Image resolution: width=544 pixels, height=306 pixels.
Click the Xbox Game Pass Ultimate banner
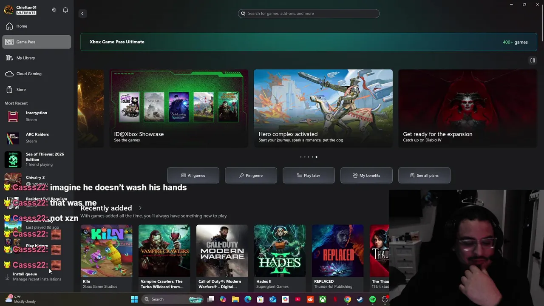point(309,42)
